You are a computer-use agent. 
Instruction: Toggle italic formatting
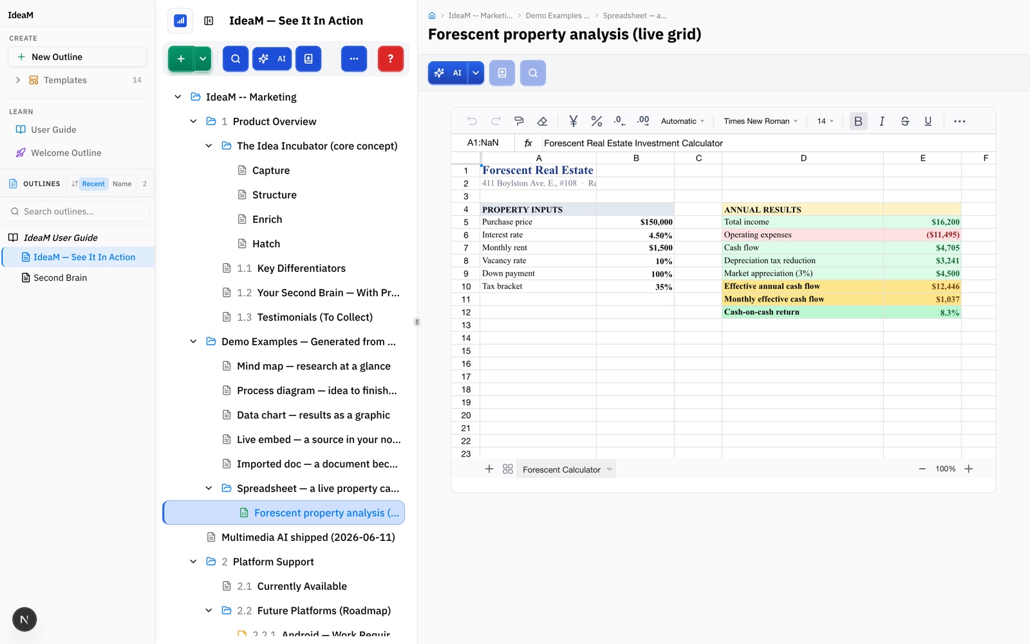(882, 121)
